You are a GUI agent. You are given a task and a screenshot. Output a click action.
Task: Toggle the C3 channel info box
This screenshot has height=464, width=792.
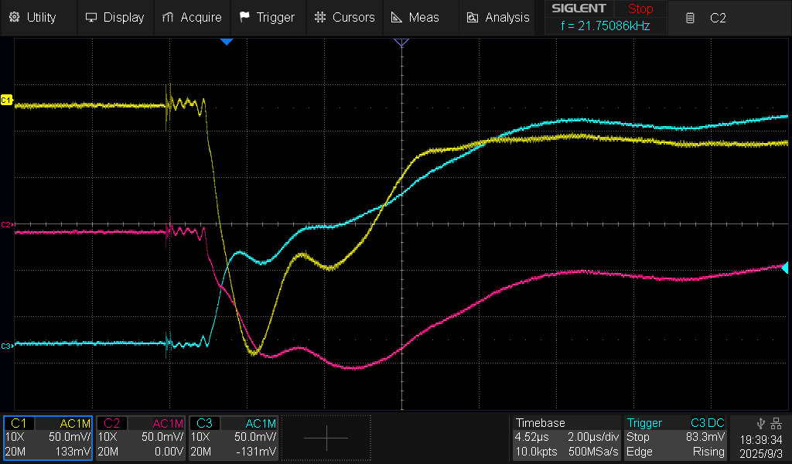pyautogui.click(x=234, y=438)
